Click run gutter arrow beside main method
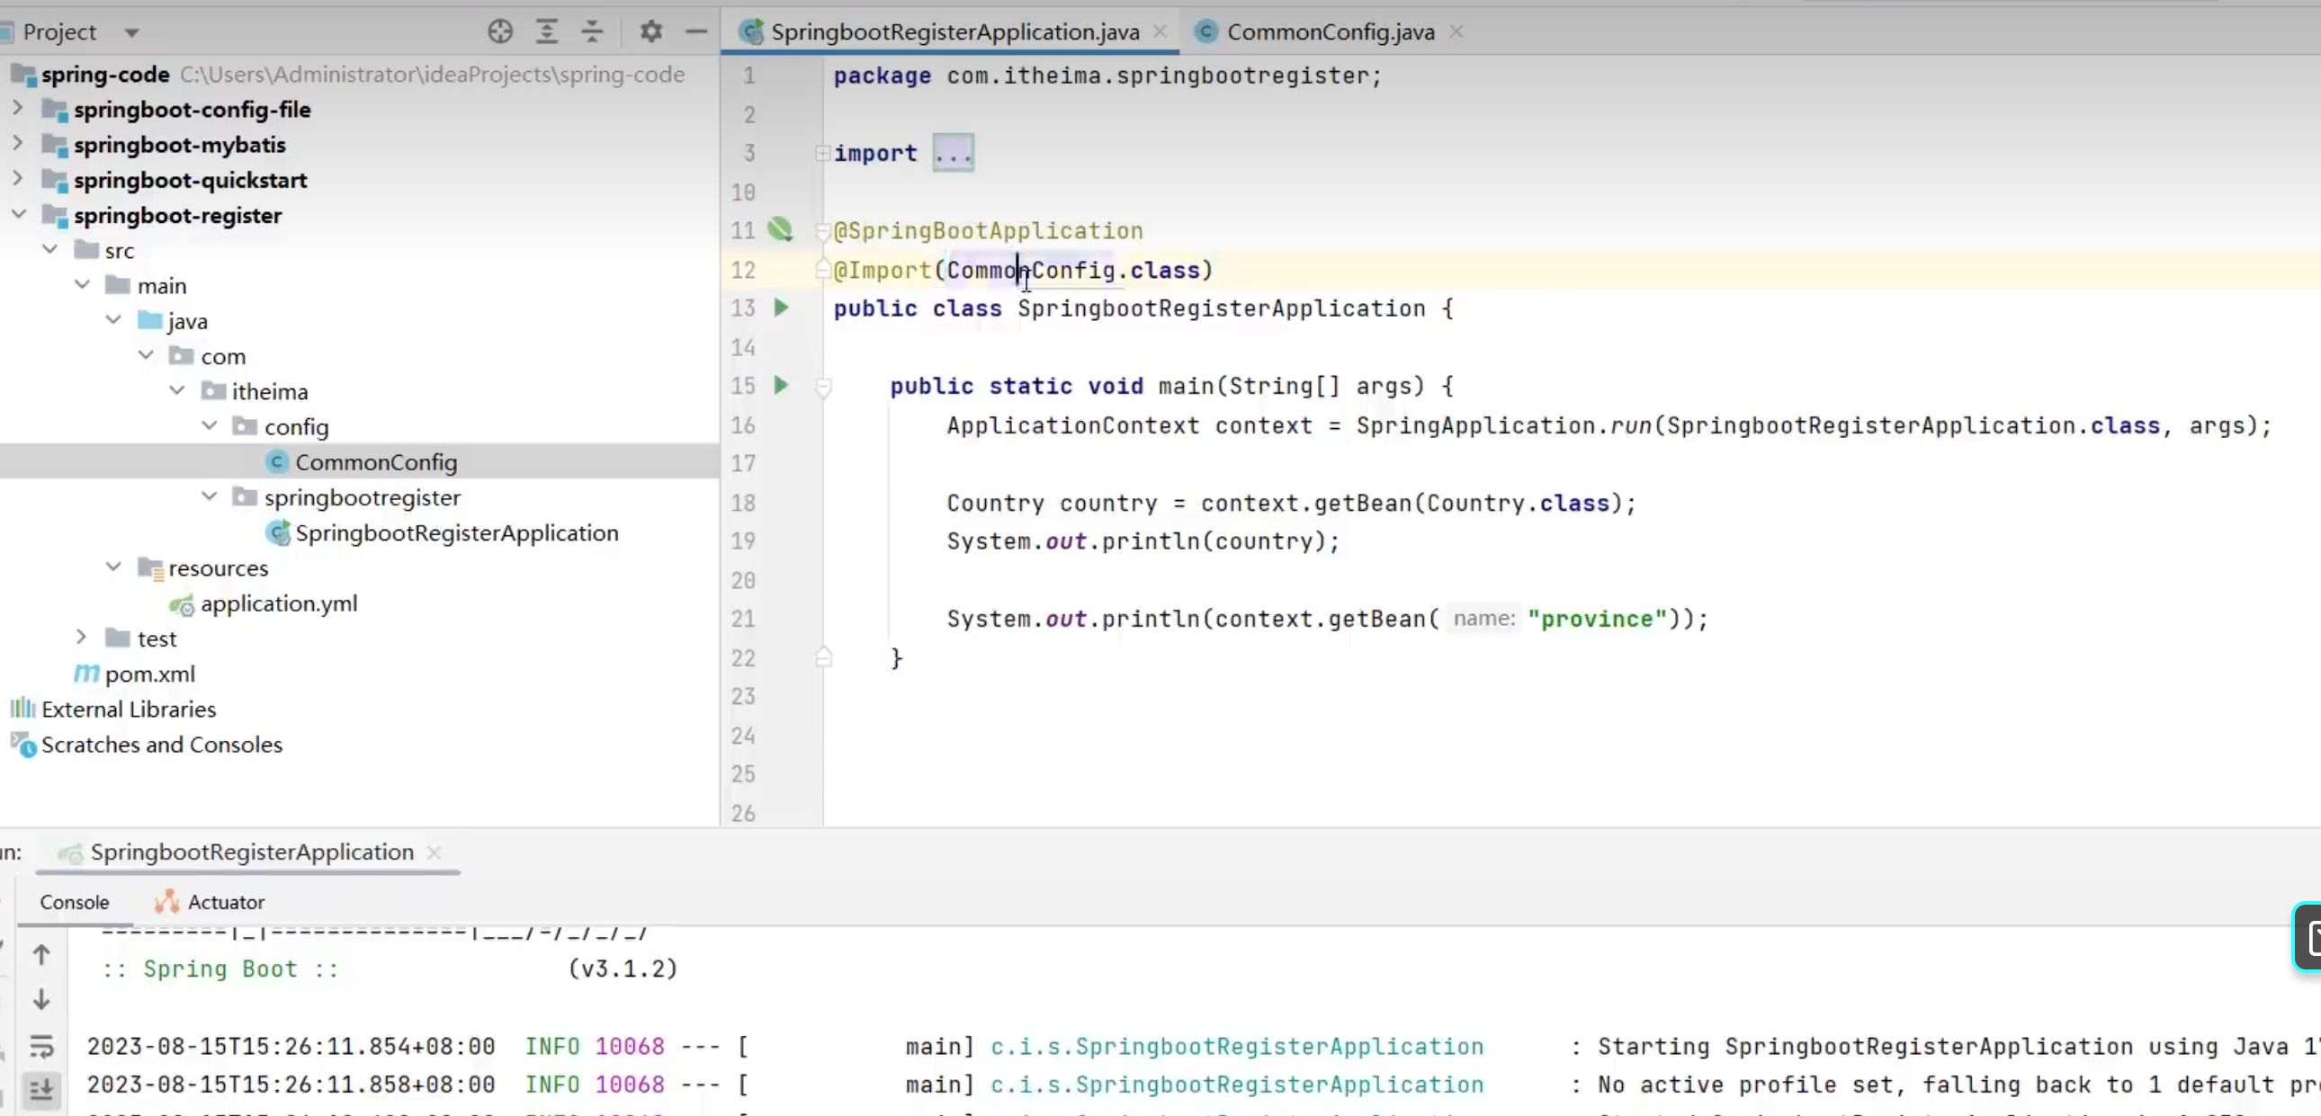This screenshot has width=2321, height=1116. pyautogui.click(x=781, y=386)
